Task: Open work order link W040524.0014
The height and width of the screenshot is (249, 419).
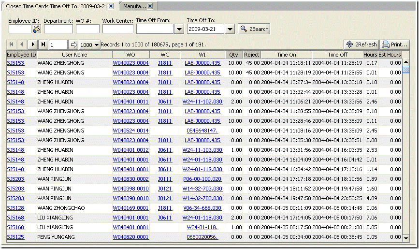Action: point(130,131)
